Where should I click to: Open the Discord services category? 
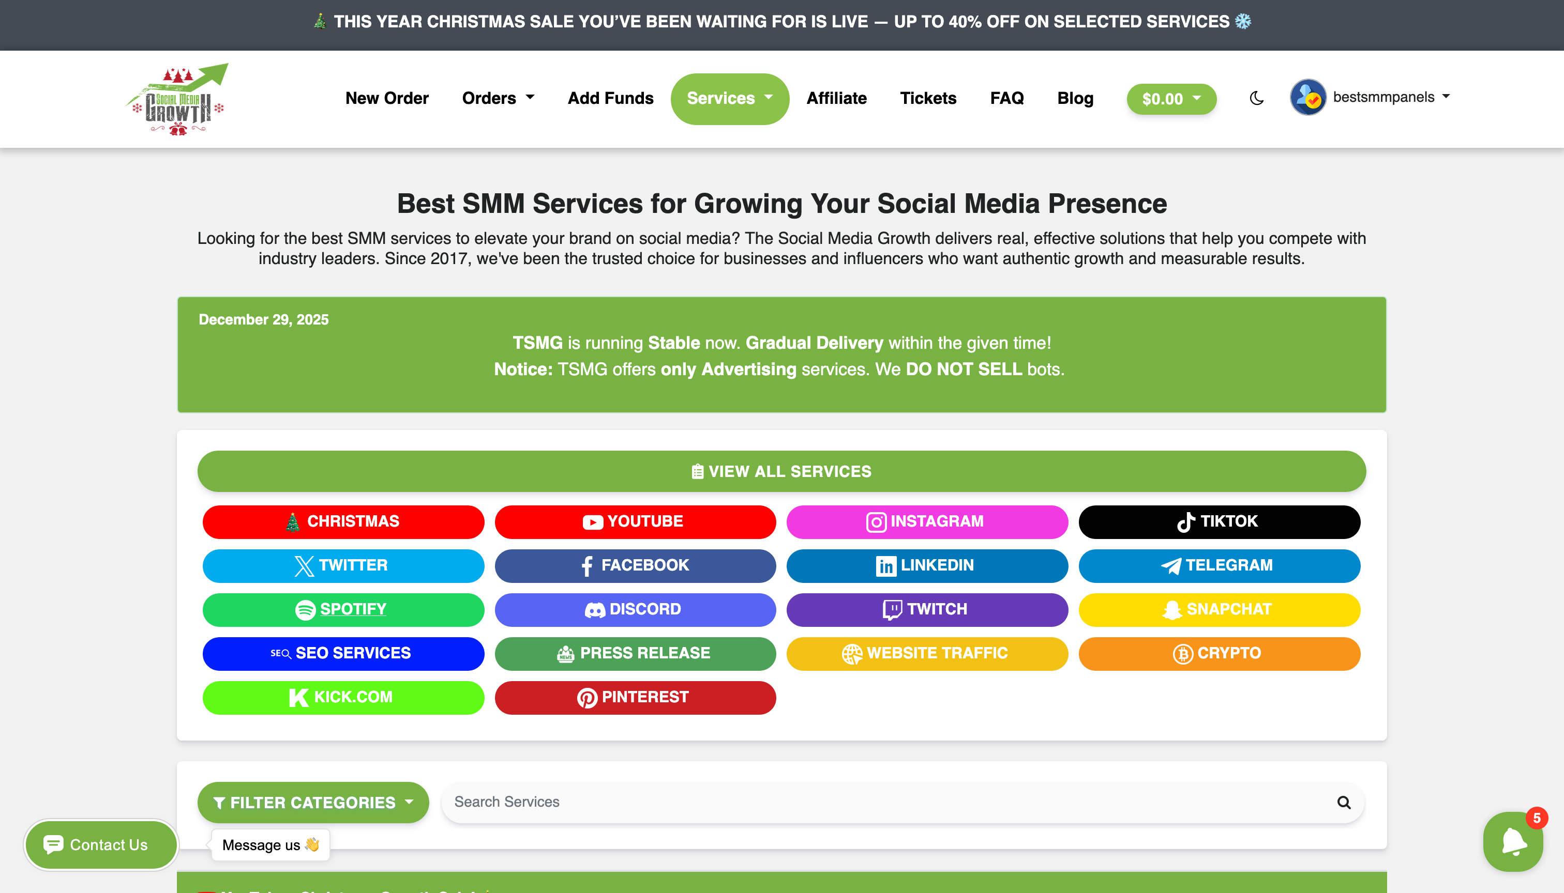pos(635,609)
